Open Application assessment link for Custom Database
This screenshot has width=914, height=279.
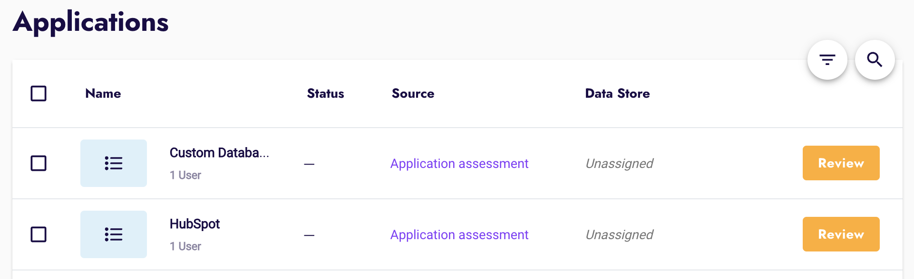tap(459, 164)
